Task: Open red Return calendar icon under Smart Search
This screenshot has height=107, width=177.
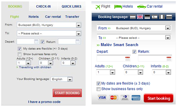Action: (x=169, y=59)
